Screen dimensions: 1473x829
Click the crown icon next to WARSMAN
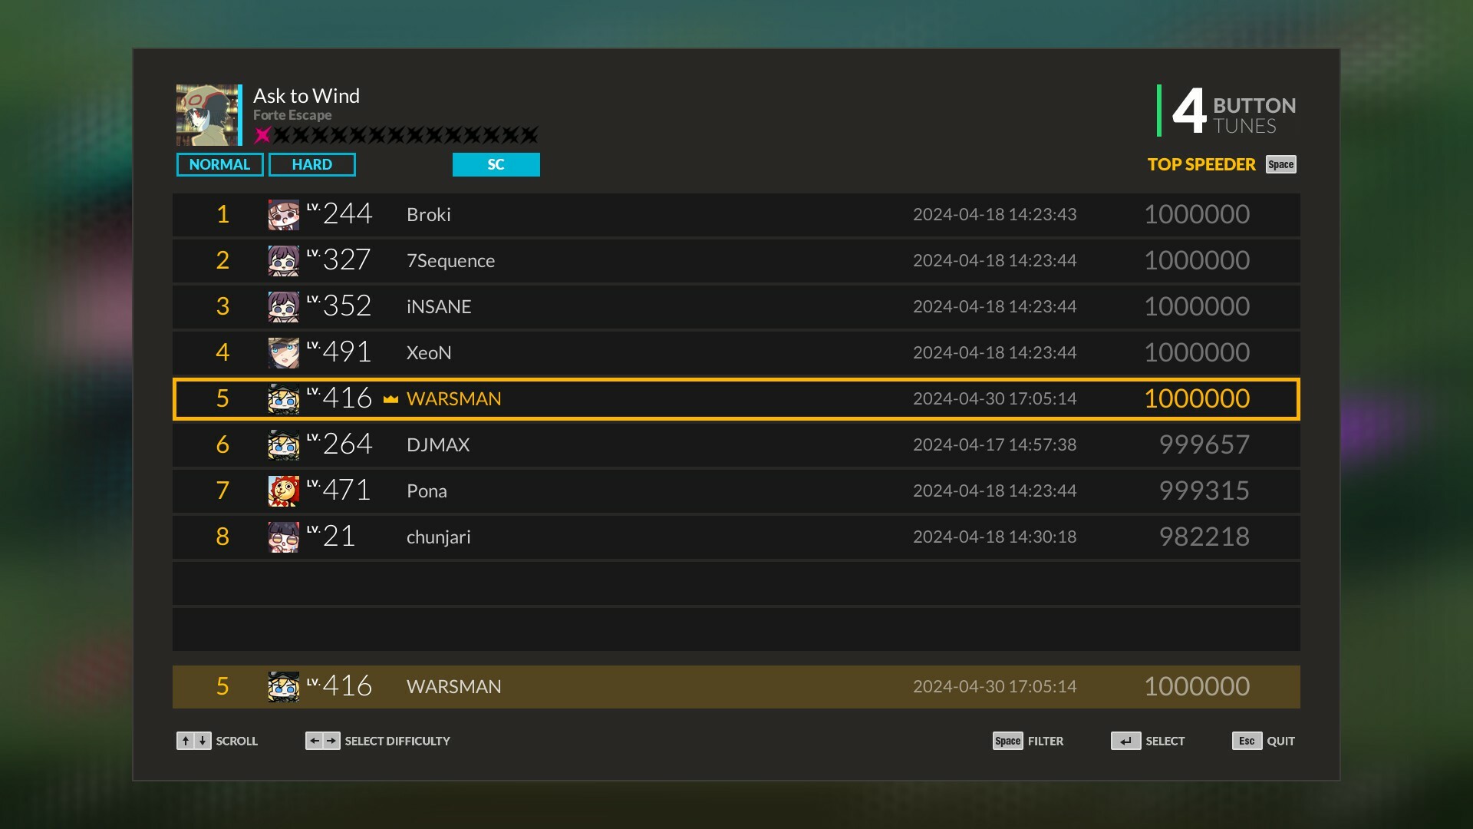(390, 398)
